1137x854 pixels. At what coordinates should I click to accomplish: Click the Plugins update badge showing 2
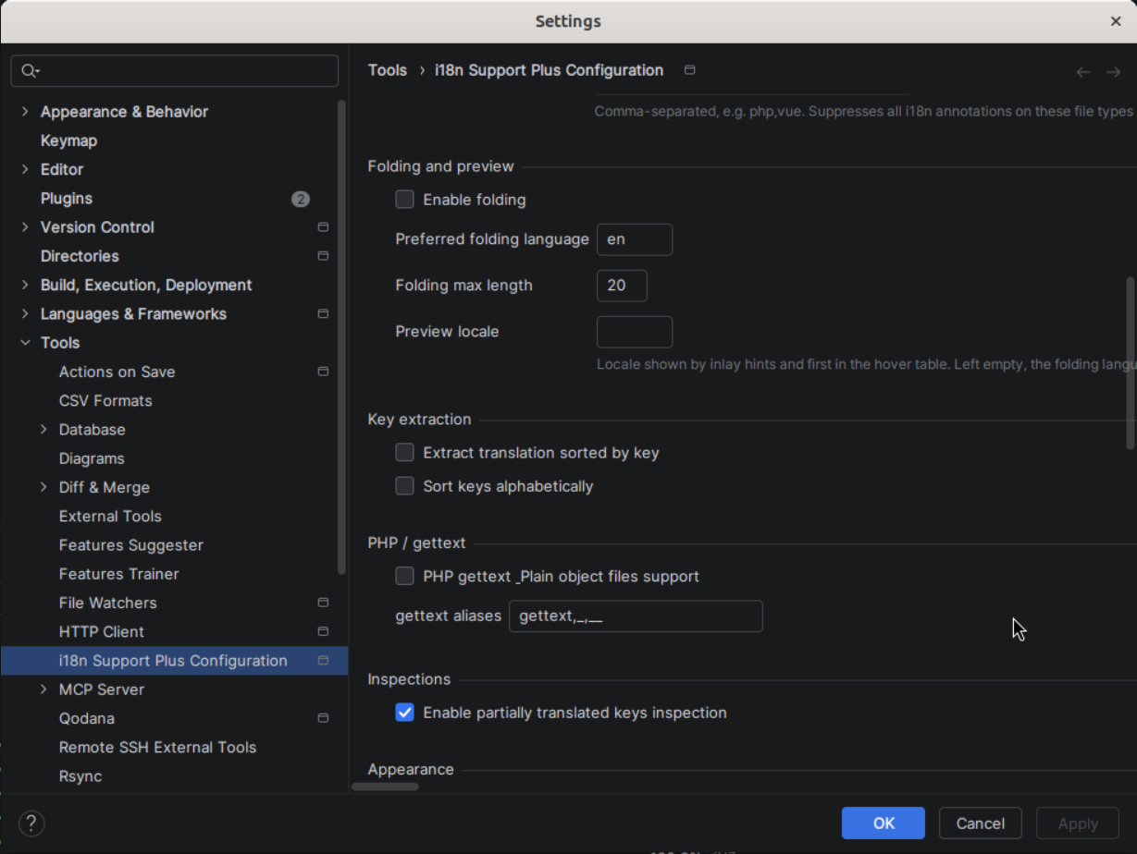coord(300,199)
